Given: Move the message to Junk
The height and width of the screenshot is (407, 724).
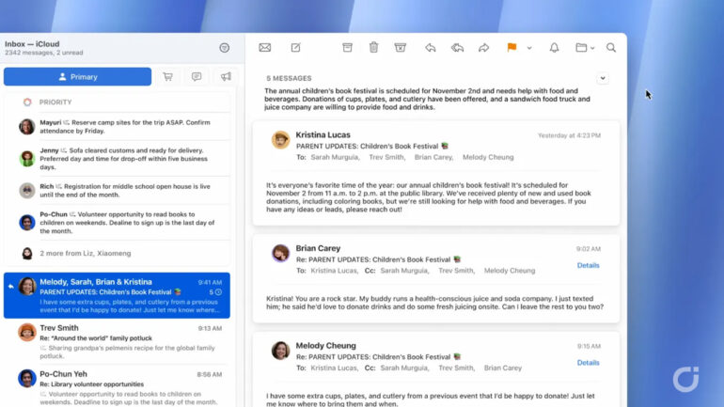Looking at the screenshot, I should tap(400, 48).
